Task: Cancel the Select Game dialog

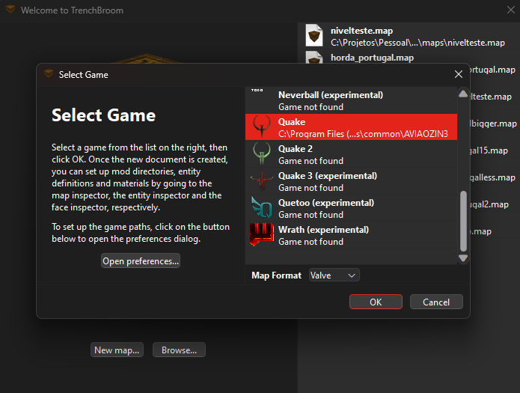Action: (x=435, y=302)
